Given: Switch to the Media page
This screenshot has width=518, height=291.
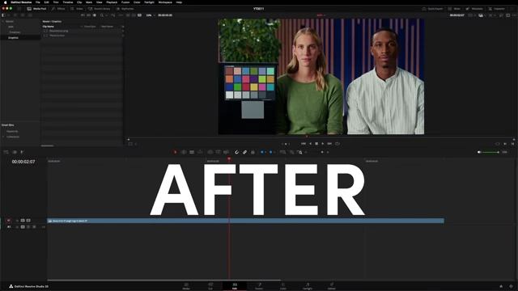Looking at the screenshot, I should click(x=186, y=286).
